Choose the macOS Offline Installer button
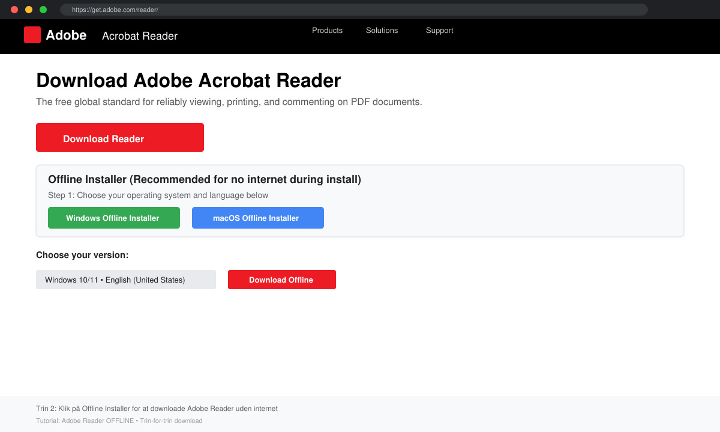 coord(258,218)
